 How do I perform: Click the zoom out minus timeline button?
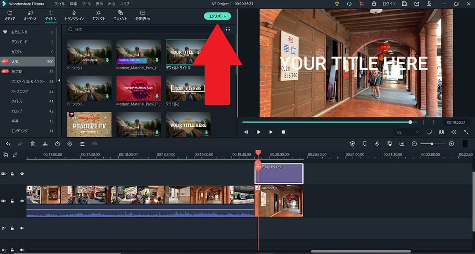[414, 144]
